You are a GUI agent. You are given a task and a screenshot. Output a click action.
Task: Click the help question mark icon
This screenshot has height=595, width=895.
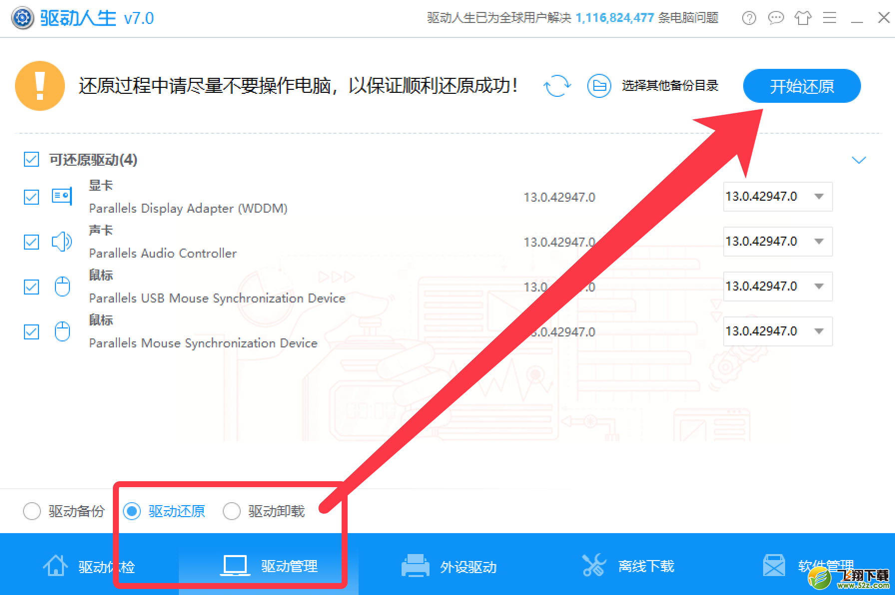pos(749,17)
